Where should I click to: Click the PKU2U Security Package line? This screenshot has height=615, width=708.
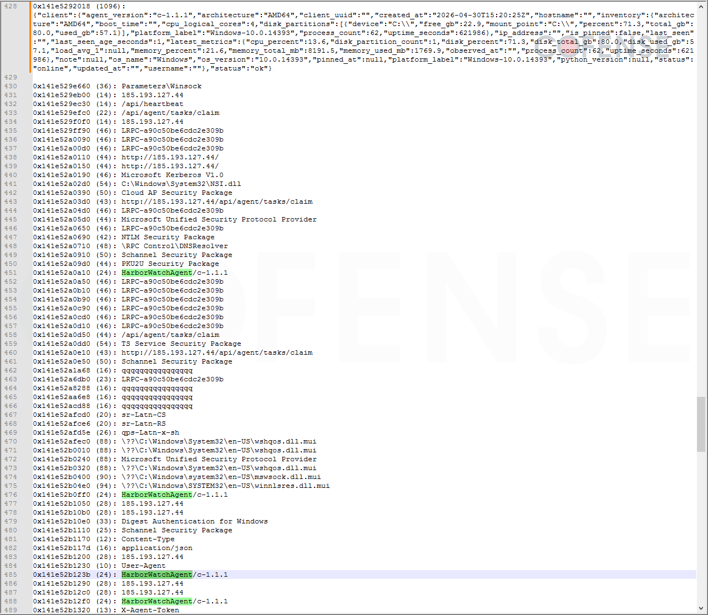pos(170,264)
